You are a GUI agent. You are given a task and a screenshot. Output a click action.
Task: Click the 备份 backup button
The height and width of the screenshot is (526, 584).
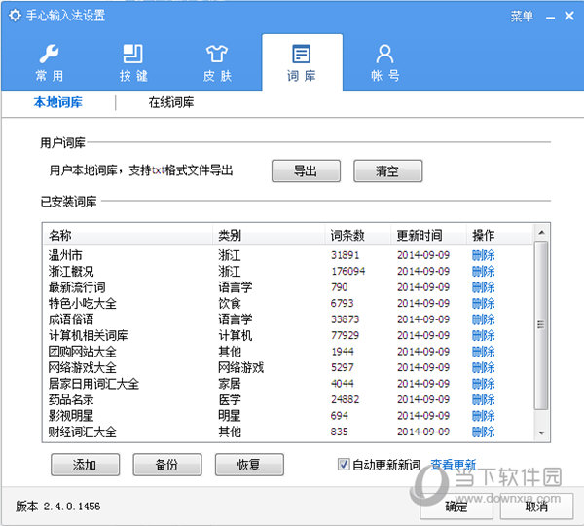point(167,465)
